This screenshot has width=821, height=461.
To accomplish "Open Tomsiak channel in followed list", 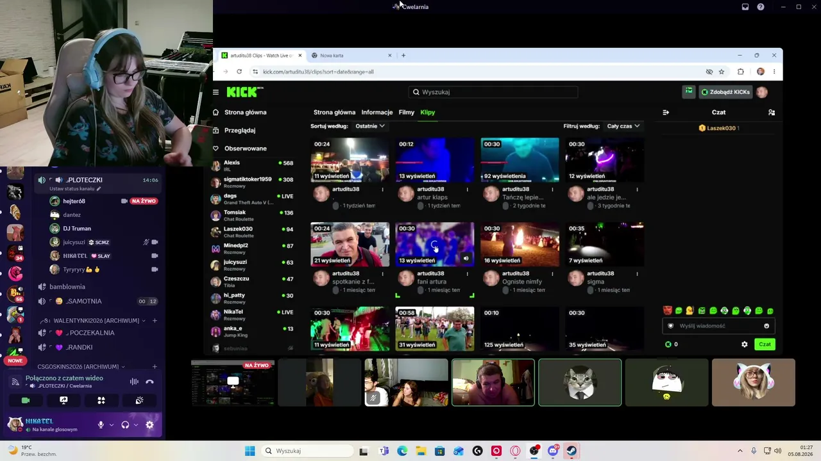I will (x=252, y=215).
